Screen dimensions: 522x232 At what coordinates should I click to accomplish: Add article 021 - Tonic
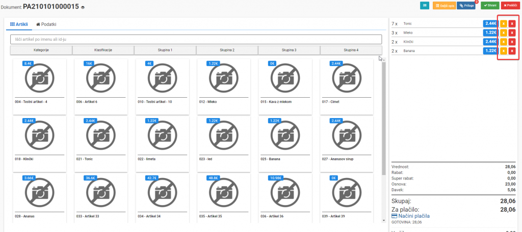click(x=101, y=144)
